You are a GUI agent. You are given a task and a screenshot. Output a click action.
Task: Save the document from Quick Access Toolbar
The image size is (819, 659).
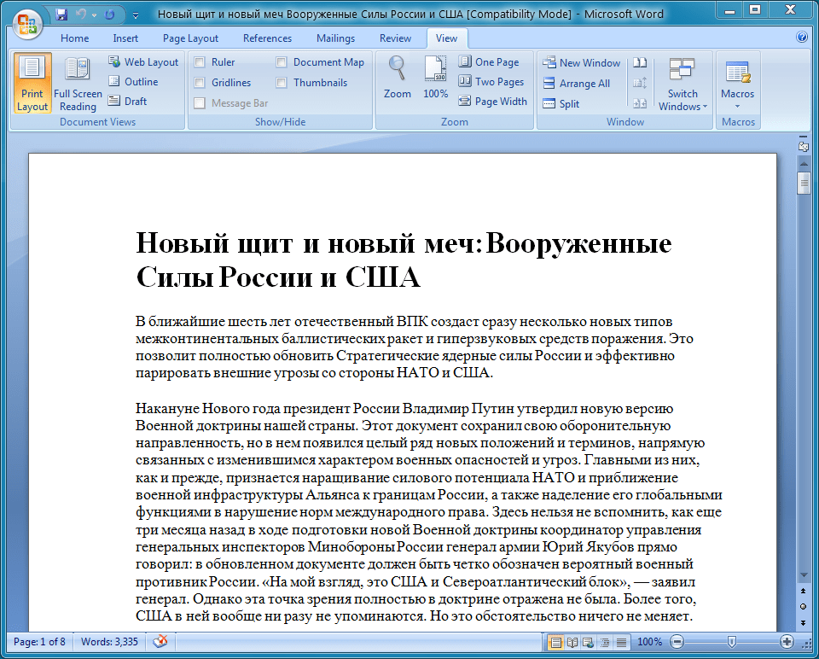(x=61, y=15)
